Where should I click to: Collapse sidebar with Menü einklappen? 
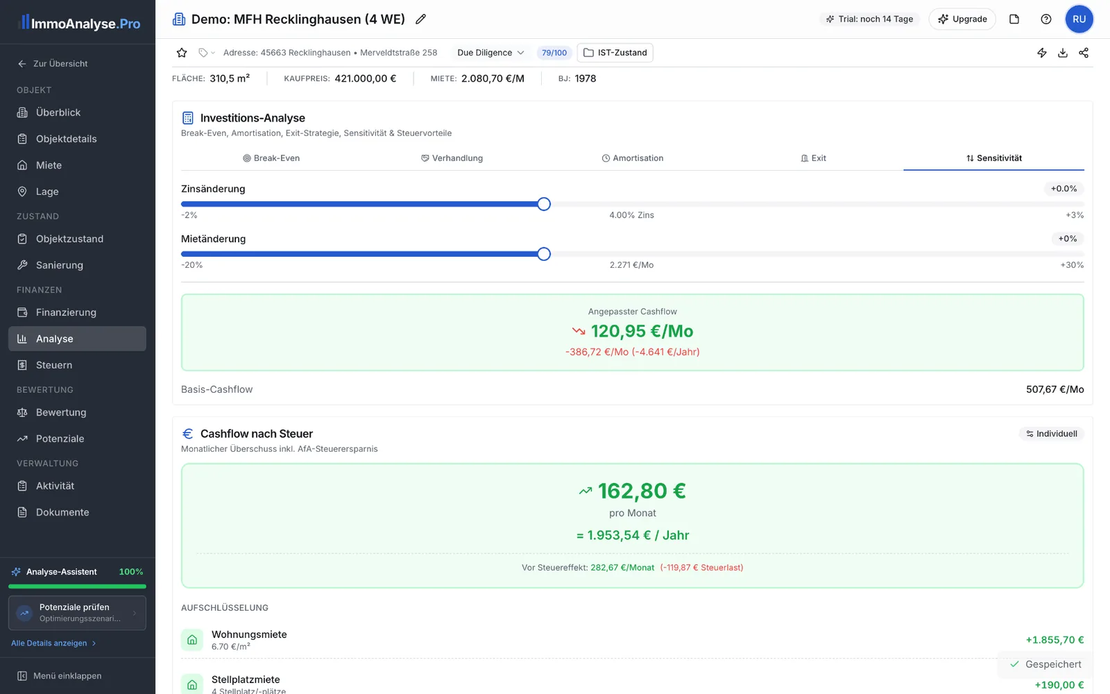coord(60,676)
